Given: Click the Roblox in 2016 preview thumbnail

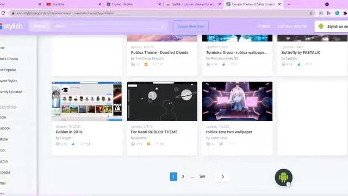Looking at the screenshot, I should 87,101.
